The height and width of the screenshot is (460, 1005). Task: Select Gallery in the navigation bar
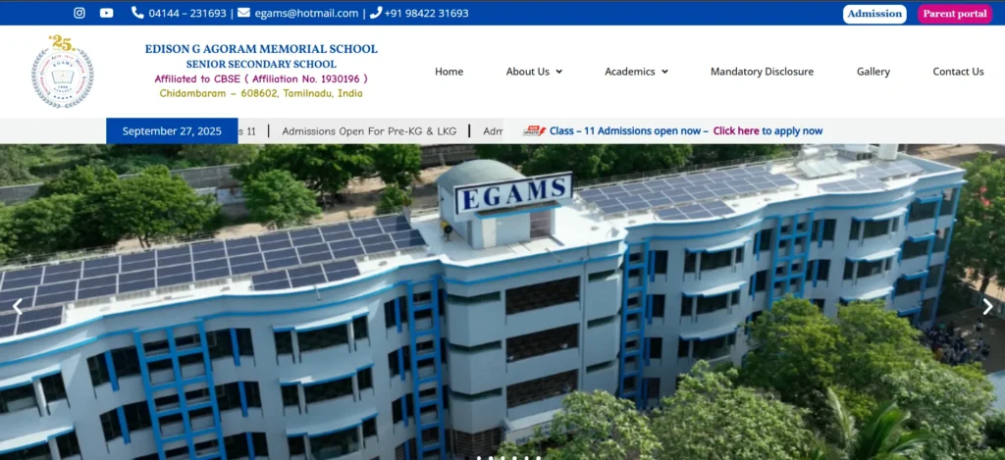click(873, 72)
